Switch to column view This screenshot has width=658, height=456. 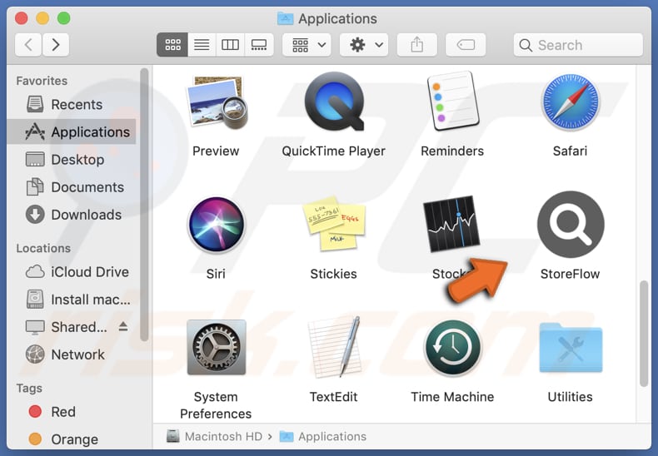click(x=230, y=44)
